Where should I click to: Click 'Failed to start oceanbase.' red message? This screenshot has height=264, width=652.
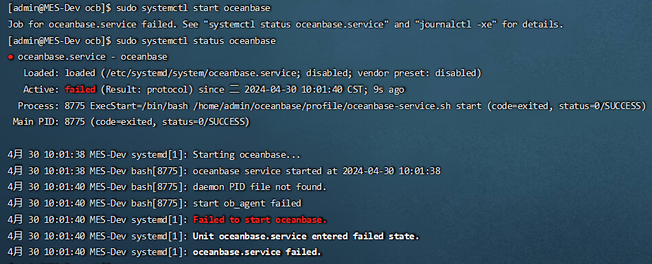point(260,219)
